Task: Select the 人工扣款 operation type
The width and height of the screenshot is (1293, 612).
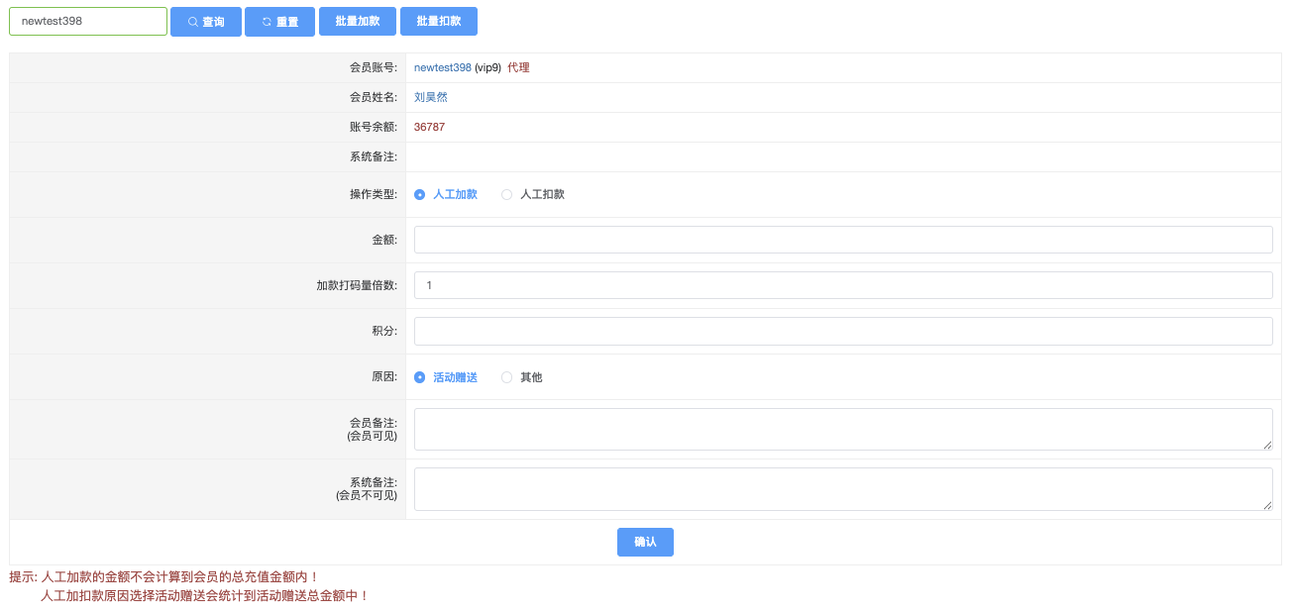Action: point(507,195)
